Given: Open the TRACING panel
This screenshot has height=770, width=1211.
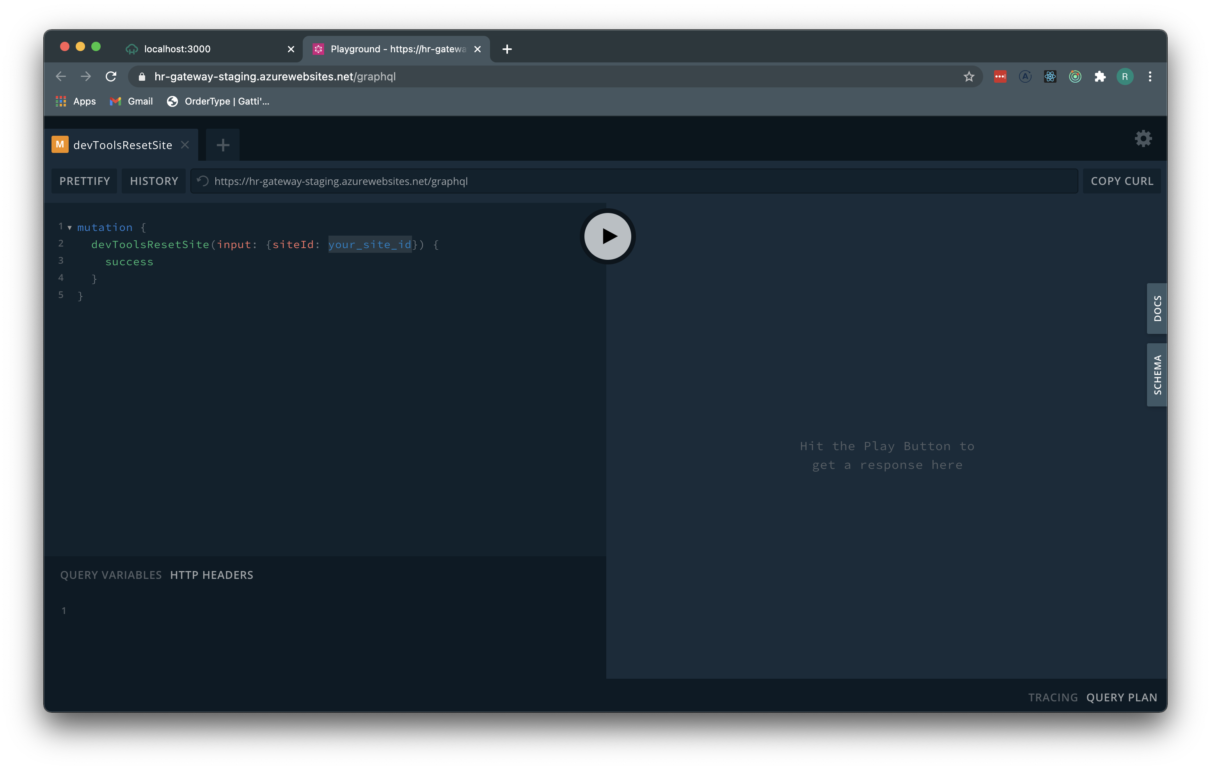Looking at the screenshot, I should pyautogui.click(x=1053, y=697).
